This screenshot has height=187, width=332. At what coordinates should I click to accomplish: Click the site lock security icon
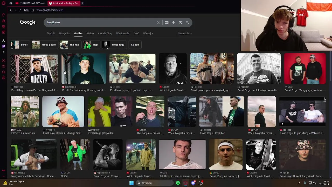[x=33, y=10]
